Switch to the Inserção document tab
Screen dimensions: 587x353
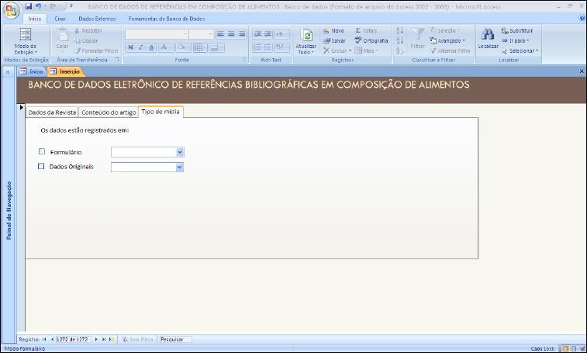65,71
